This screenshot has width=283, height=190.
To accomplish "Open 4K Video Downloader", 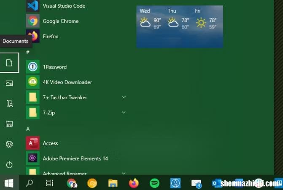I will [76, 82].
